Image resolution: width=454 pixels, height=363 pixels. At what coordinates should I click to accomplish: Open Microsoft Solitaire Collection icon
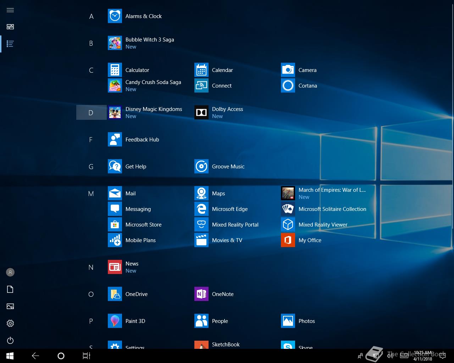288,209
